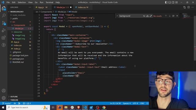Open the View menu
The height and width of the screenshot is (110, 196).
point(30,2)
